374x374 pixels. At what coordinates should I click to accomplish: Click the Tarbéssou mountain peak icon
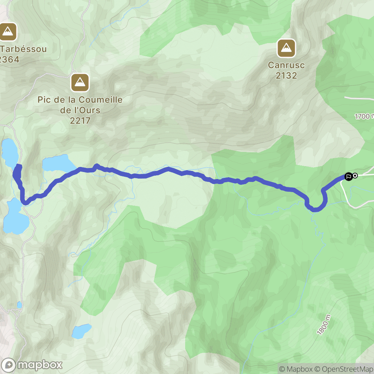8,32
